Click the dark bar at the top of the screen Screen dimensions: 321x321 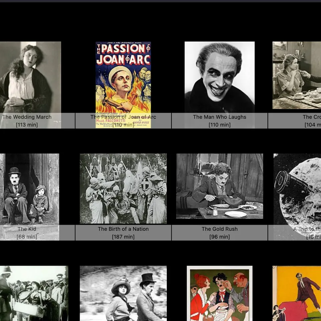pos(160,1)
